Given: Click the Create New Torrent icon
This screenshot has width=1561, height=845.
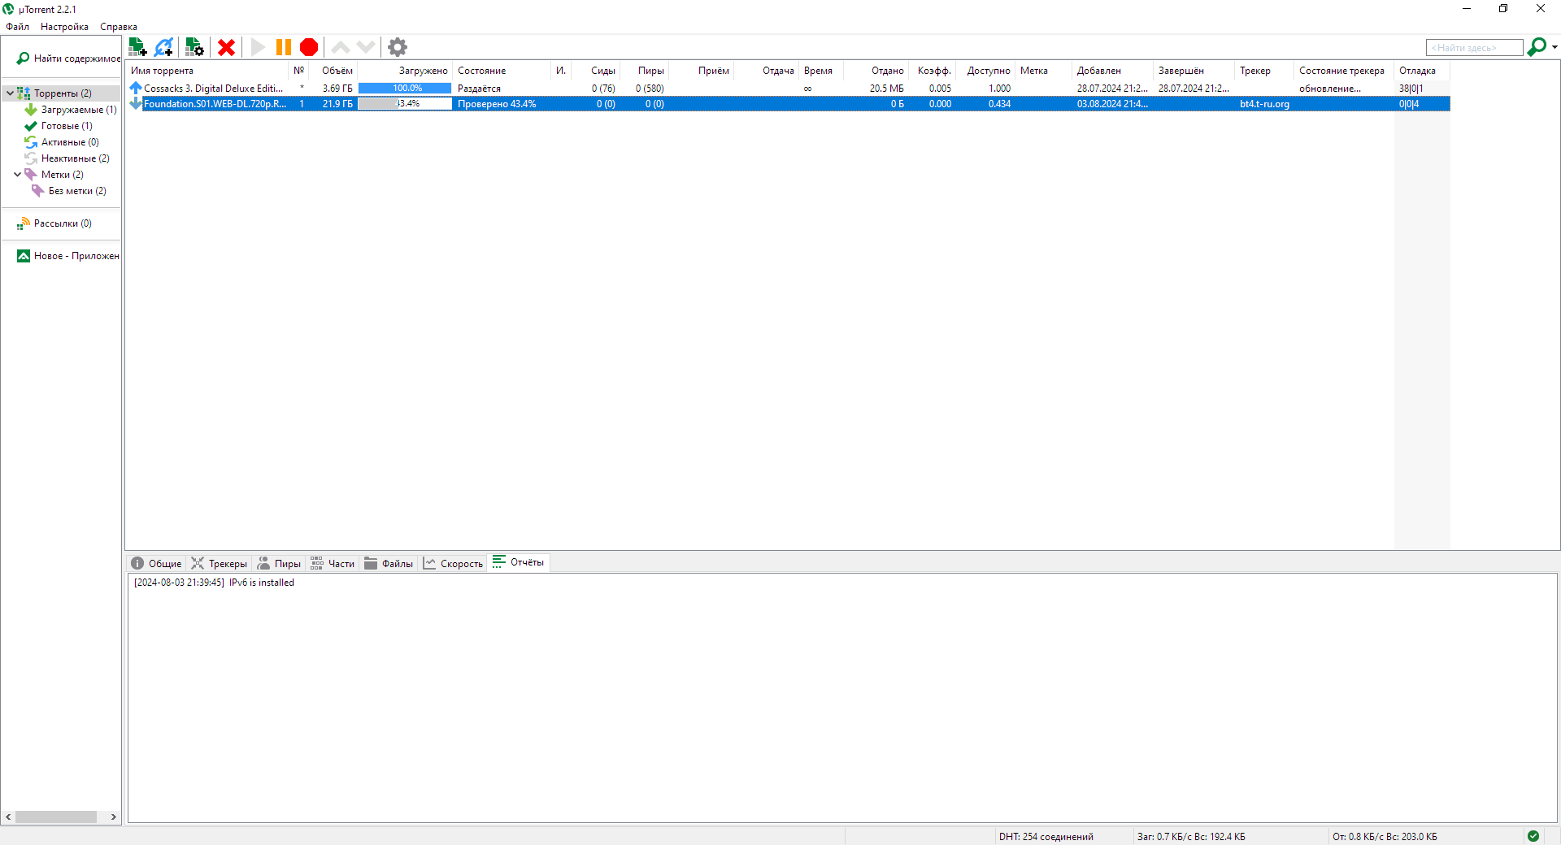Looking at the screenshot, I should point(194,47).
